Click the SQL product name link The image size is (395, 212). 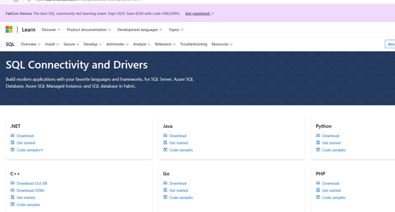(x=10, y=44)
